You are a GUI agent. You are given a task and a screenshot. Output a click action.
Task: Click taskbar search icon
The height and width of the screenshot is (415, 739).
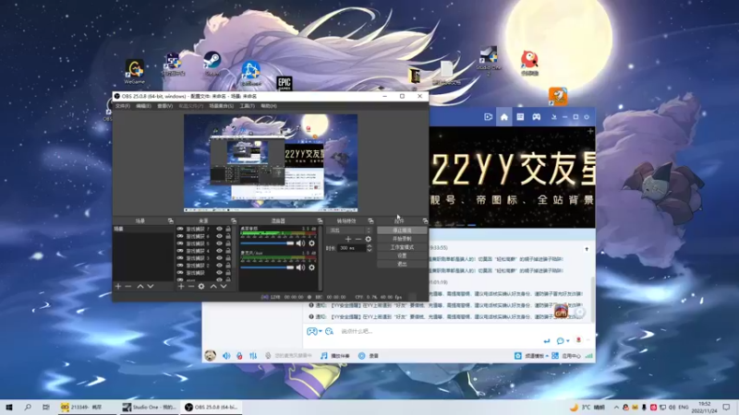28,407
